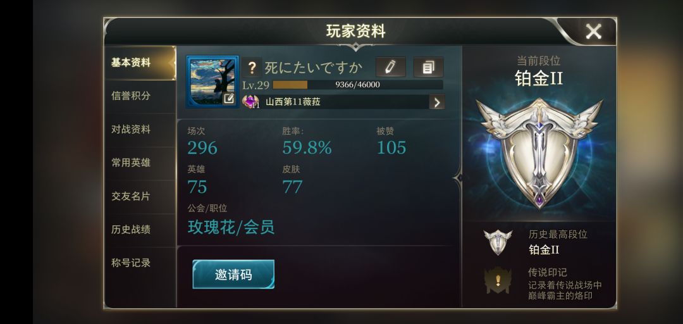
Task: Tap the small highest-rank shield icon
Action: 498,242
